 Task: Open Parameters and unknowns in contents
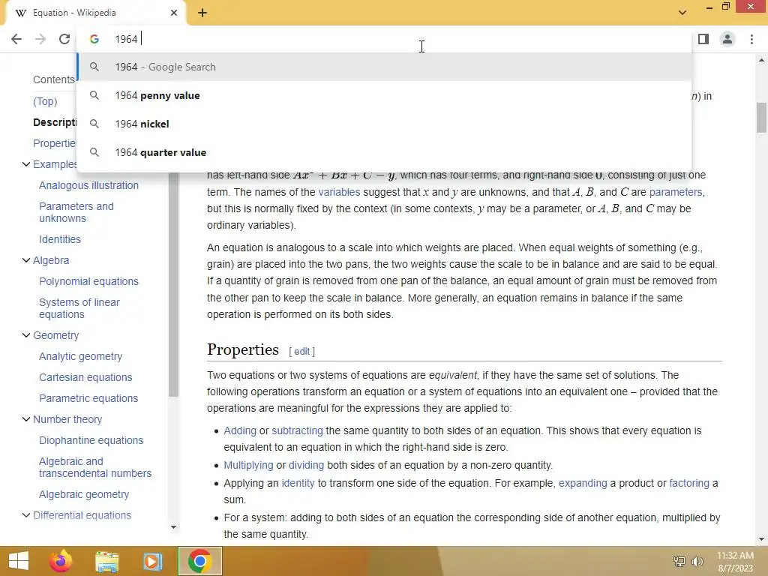pos(76,212)
